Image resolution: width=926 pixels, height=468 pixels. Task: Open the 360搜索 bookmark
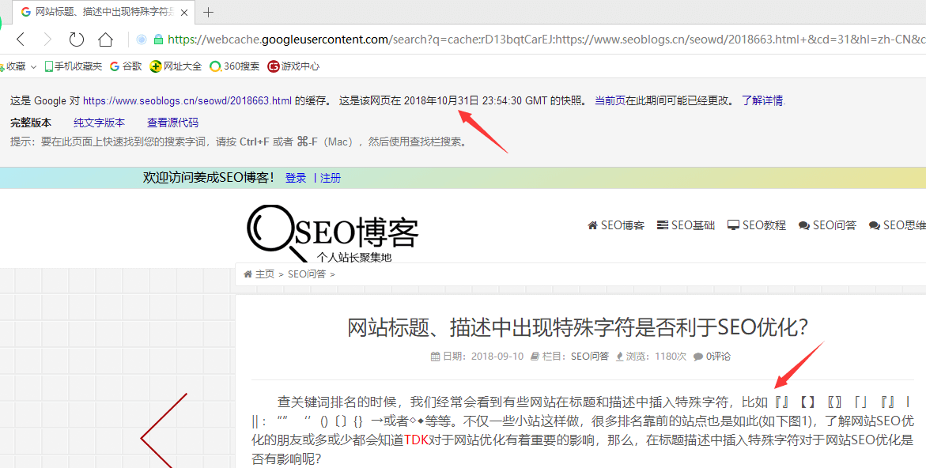(234, 66)
